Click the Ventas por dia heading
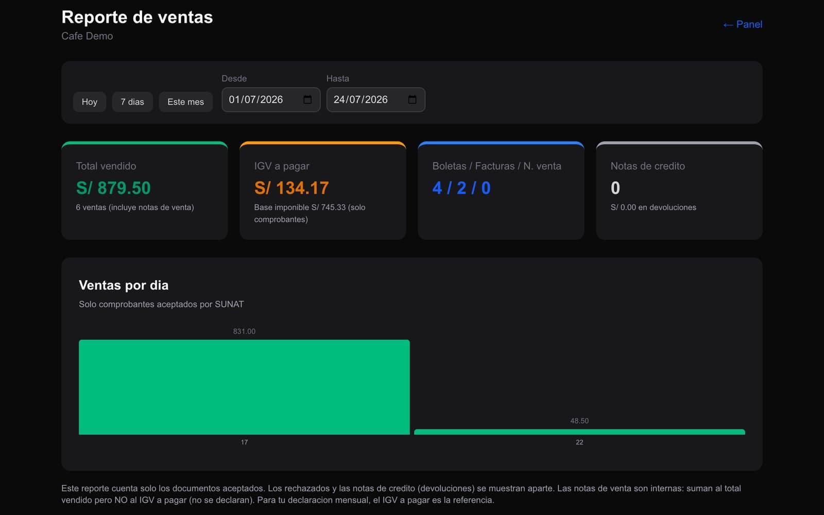Viewport: 824px width, 515px height. click(x=124, y=285)
